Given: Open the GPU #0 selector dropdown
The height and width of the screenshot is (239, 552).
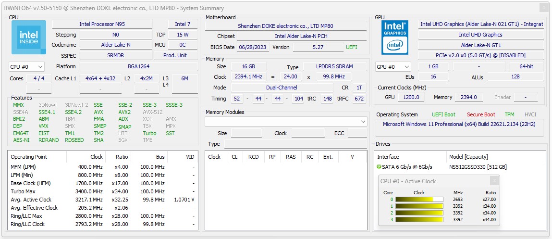Looking at the screenshot, I should pos(393,67).
